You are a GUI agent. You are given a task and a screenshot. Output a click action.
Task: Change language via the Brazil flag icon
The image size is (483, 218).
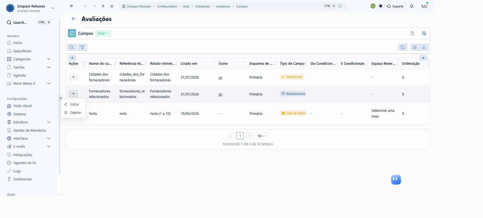(373, 6)
